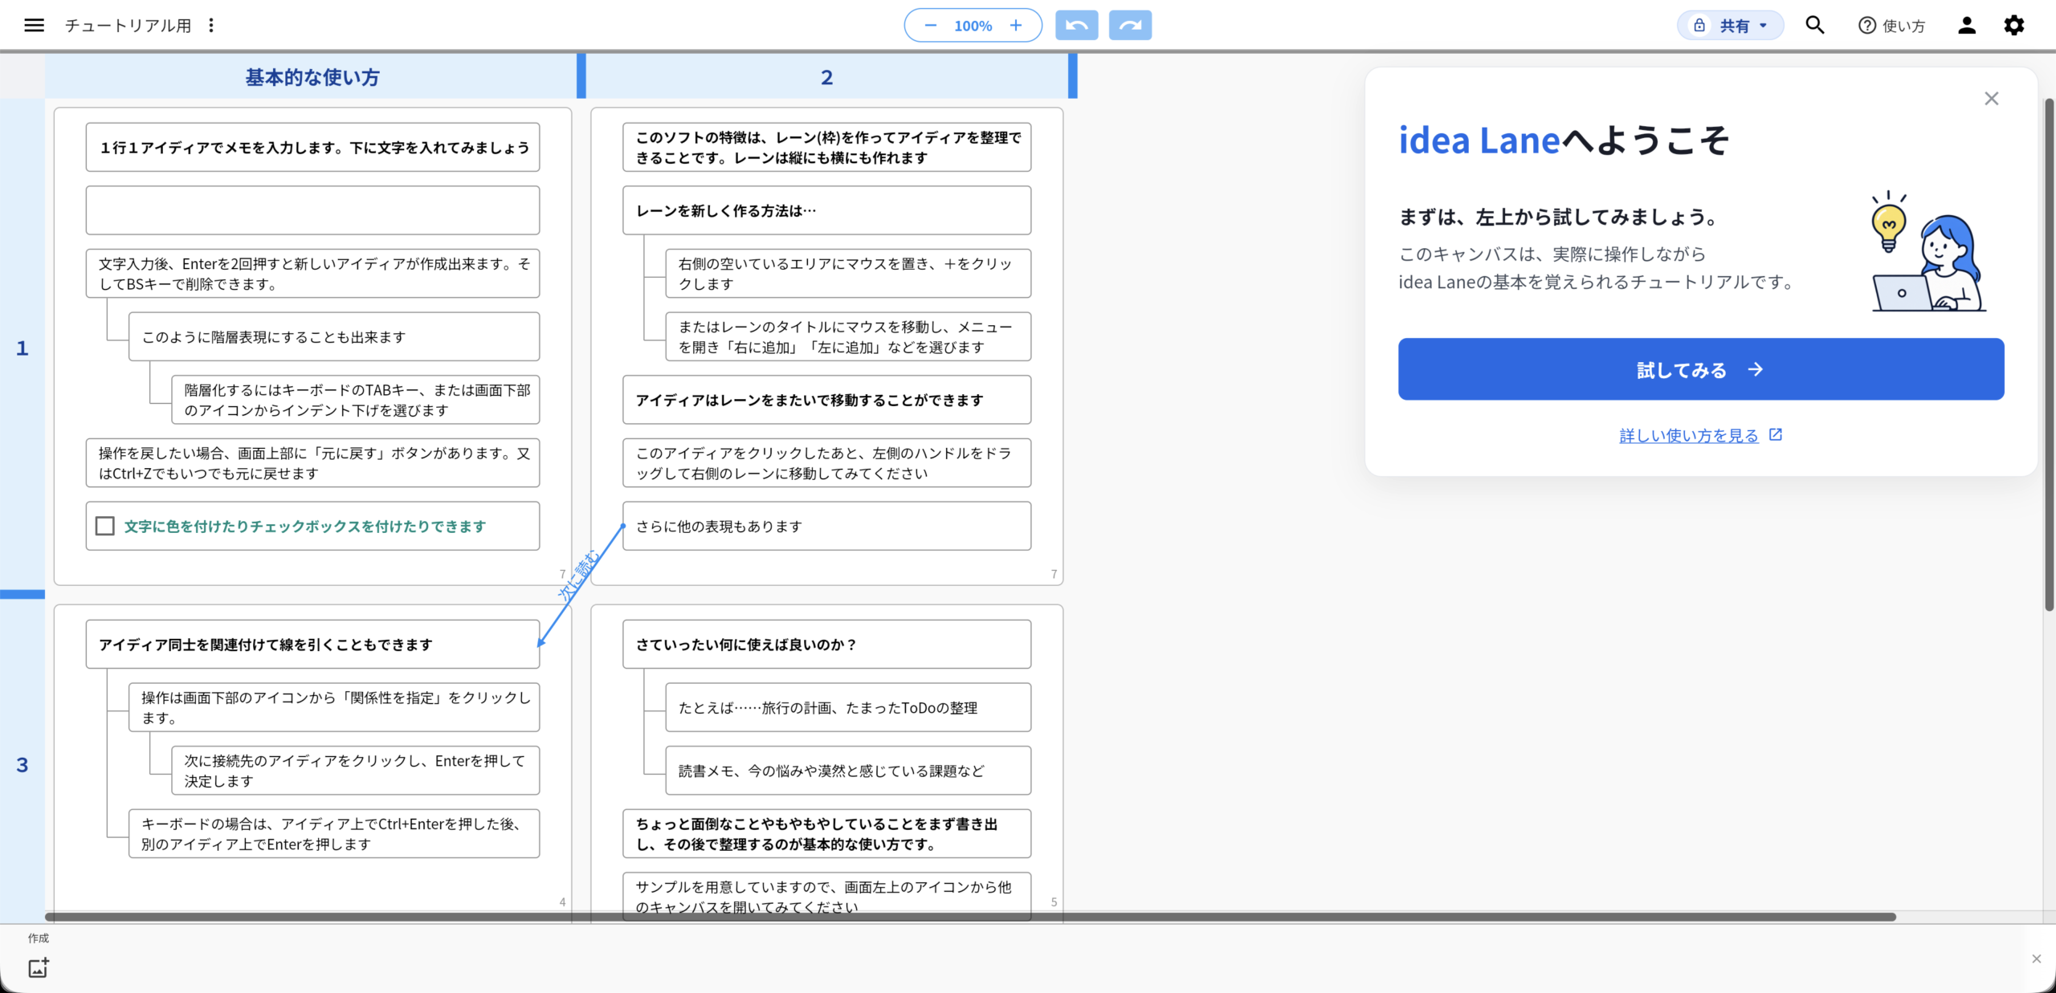Viewport: 2056px width, 993px height.
Task: Select the さていったい何に使えば良いのか？ card
Action: point(826,644)
